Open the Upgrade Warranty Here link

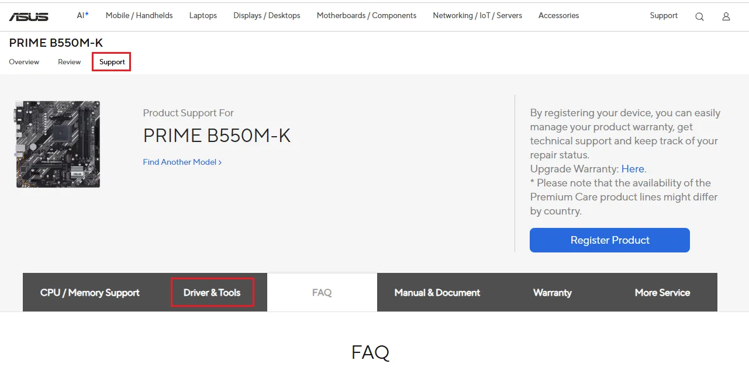point(633,169)
